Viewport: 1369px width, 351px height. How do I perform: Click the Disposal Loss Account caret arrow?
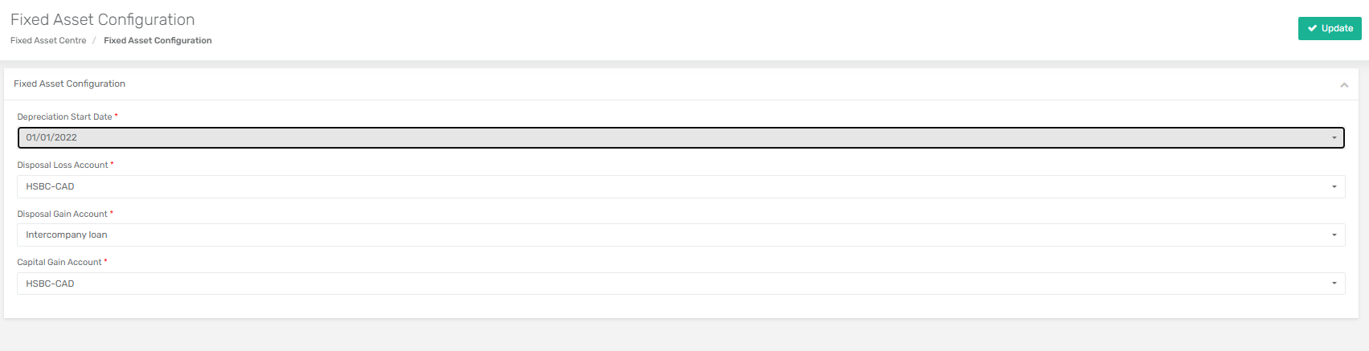[1334, 187]
